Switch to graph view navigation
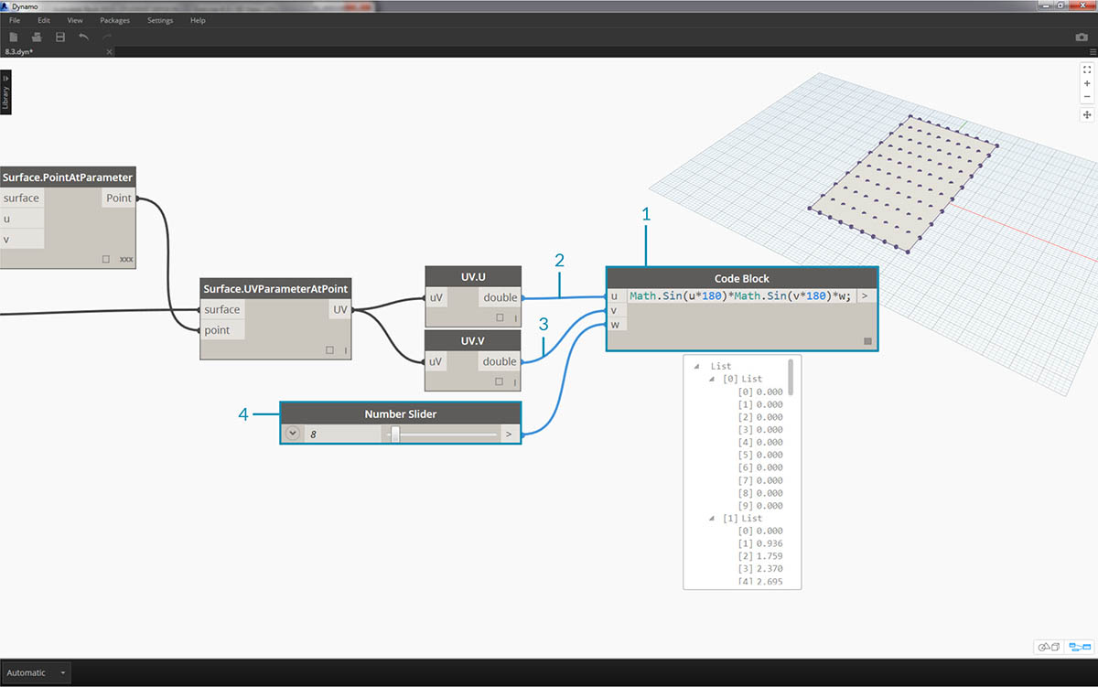The width and height of the screenshot is (1098, 687). (1080, 647)
